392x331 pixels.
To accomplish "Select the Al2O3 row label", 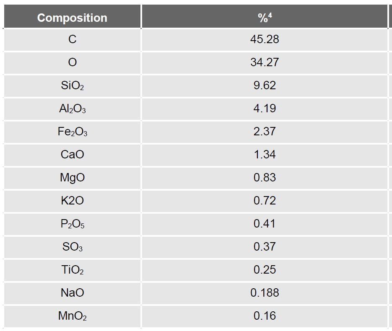I will click(72, 109).
